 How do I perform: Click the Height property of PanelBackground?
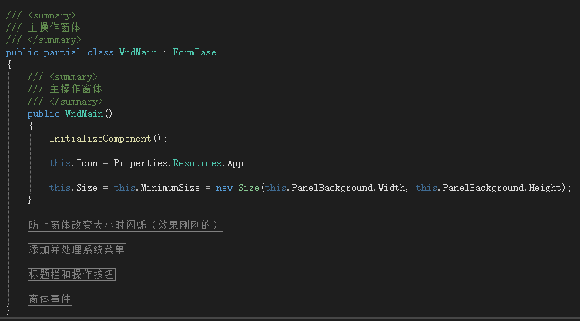tap(545, 188)
